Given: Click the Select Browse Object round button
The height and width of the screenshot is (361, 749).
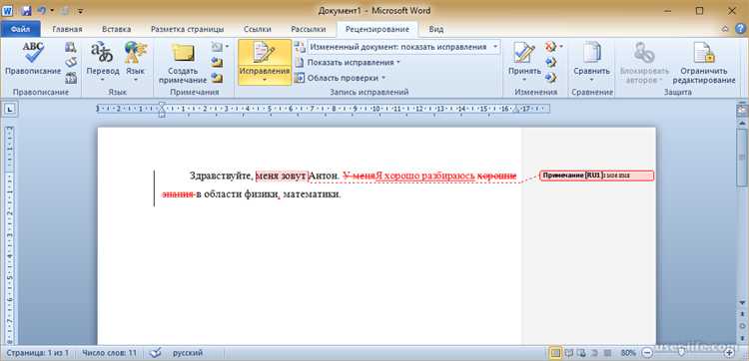Looking at the screenshot, I should [742, 326].
